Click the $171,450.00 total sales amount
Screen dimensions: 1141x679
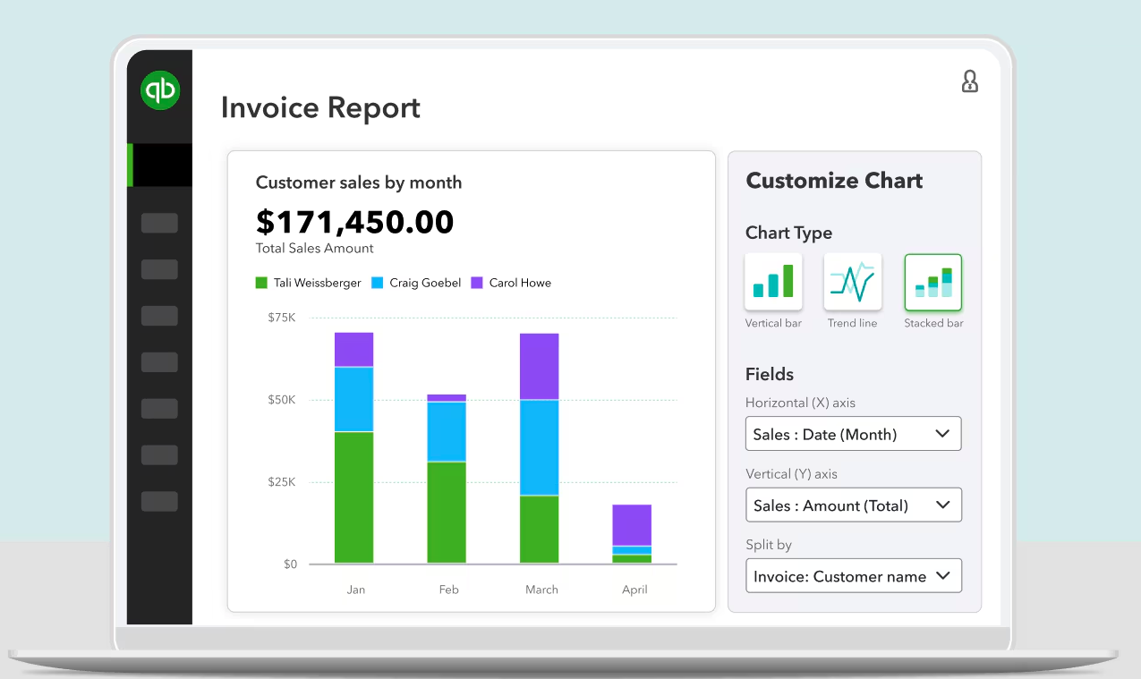click(354, 222)
